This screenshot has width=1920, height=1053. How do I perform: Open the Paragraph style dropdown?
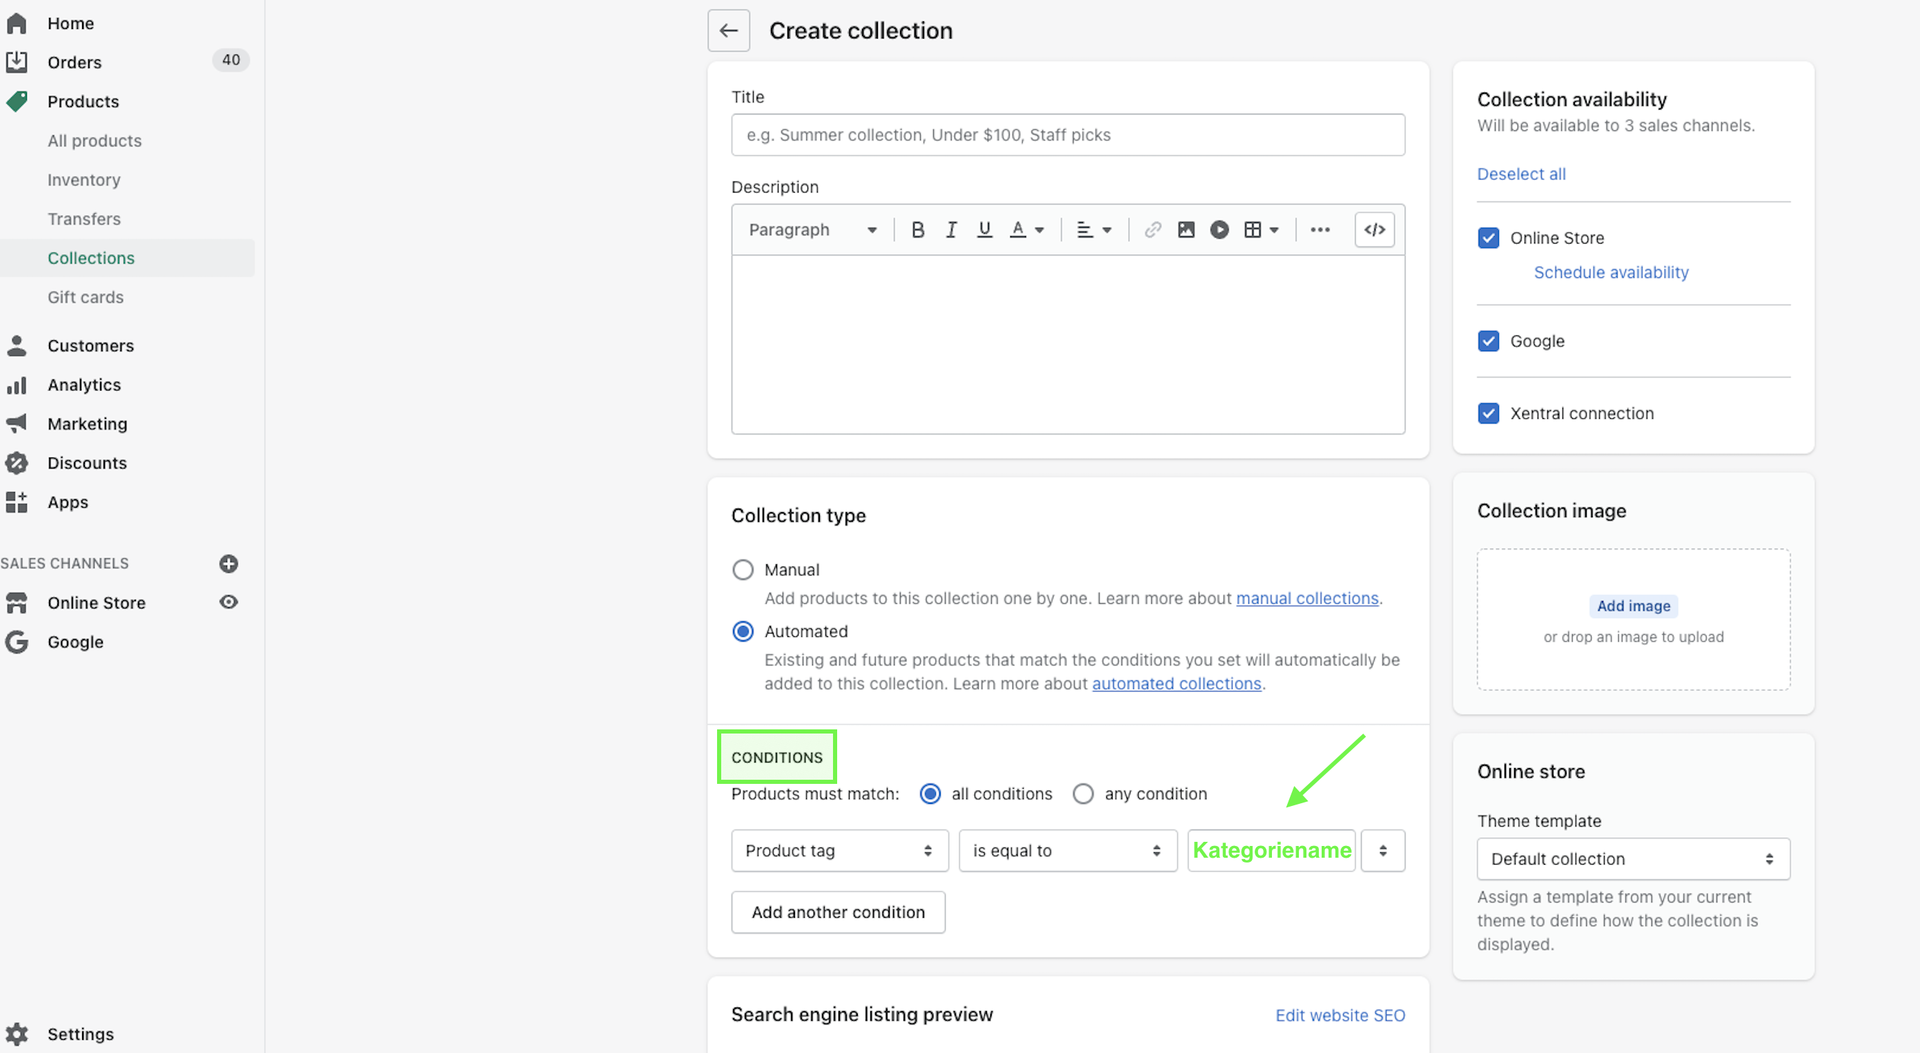pyautogui.click(x=812, y=230)
